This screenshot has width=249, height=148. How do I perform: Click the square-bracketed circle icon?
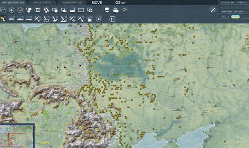[x=37, y=10]
